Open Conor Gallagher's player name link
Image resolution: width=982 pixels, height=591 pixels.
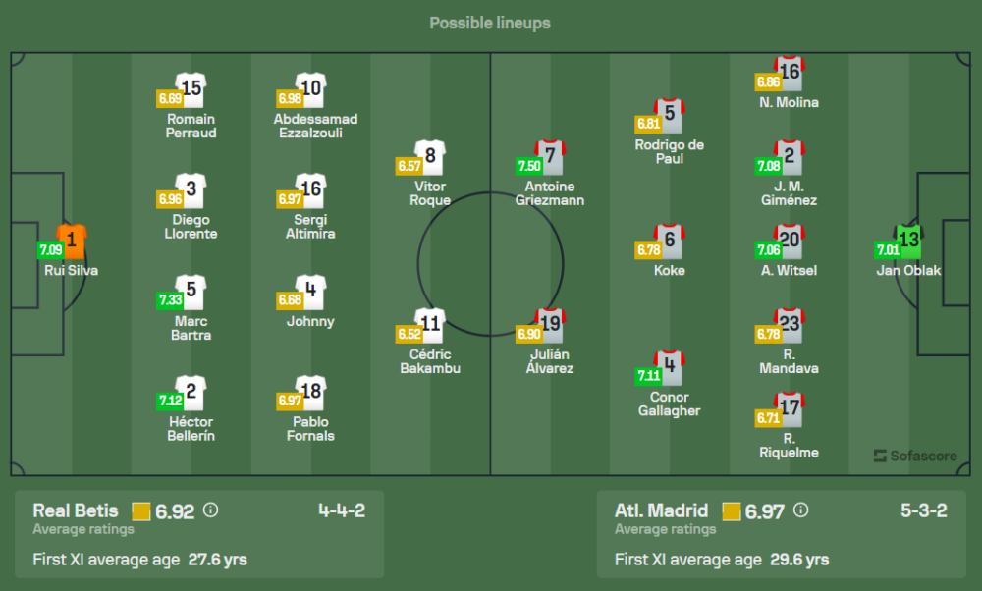click(669, 404)
